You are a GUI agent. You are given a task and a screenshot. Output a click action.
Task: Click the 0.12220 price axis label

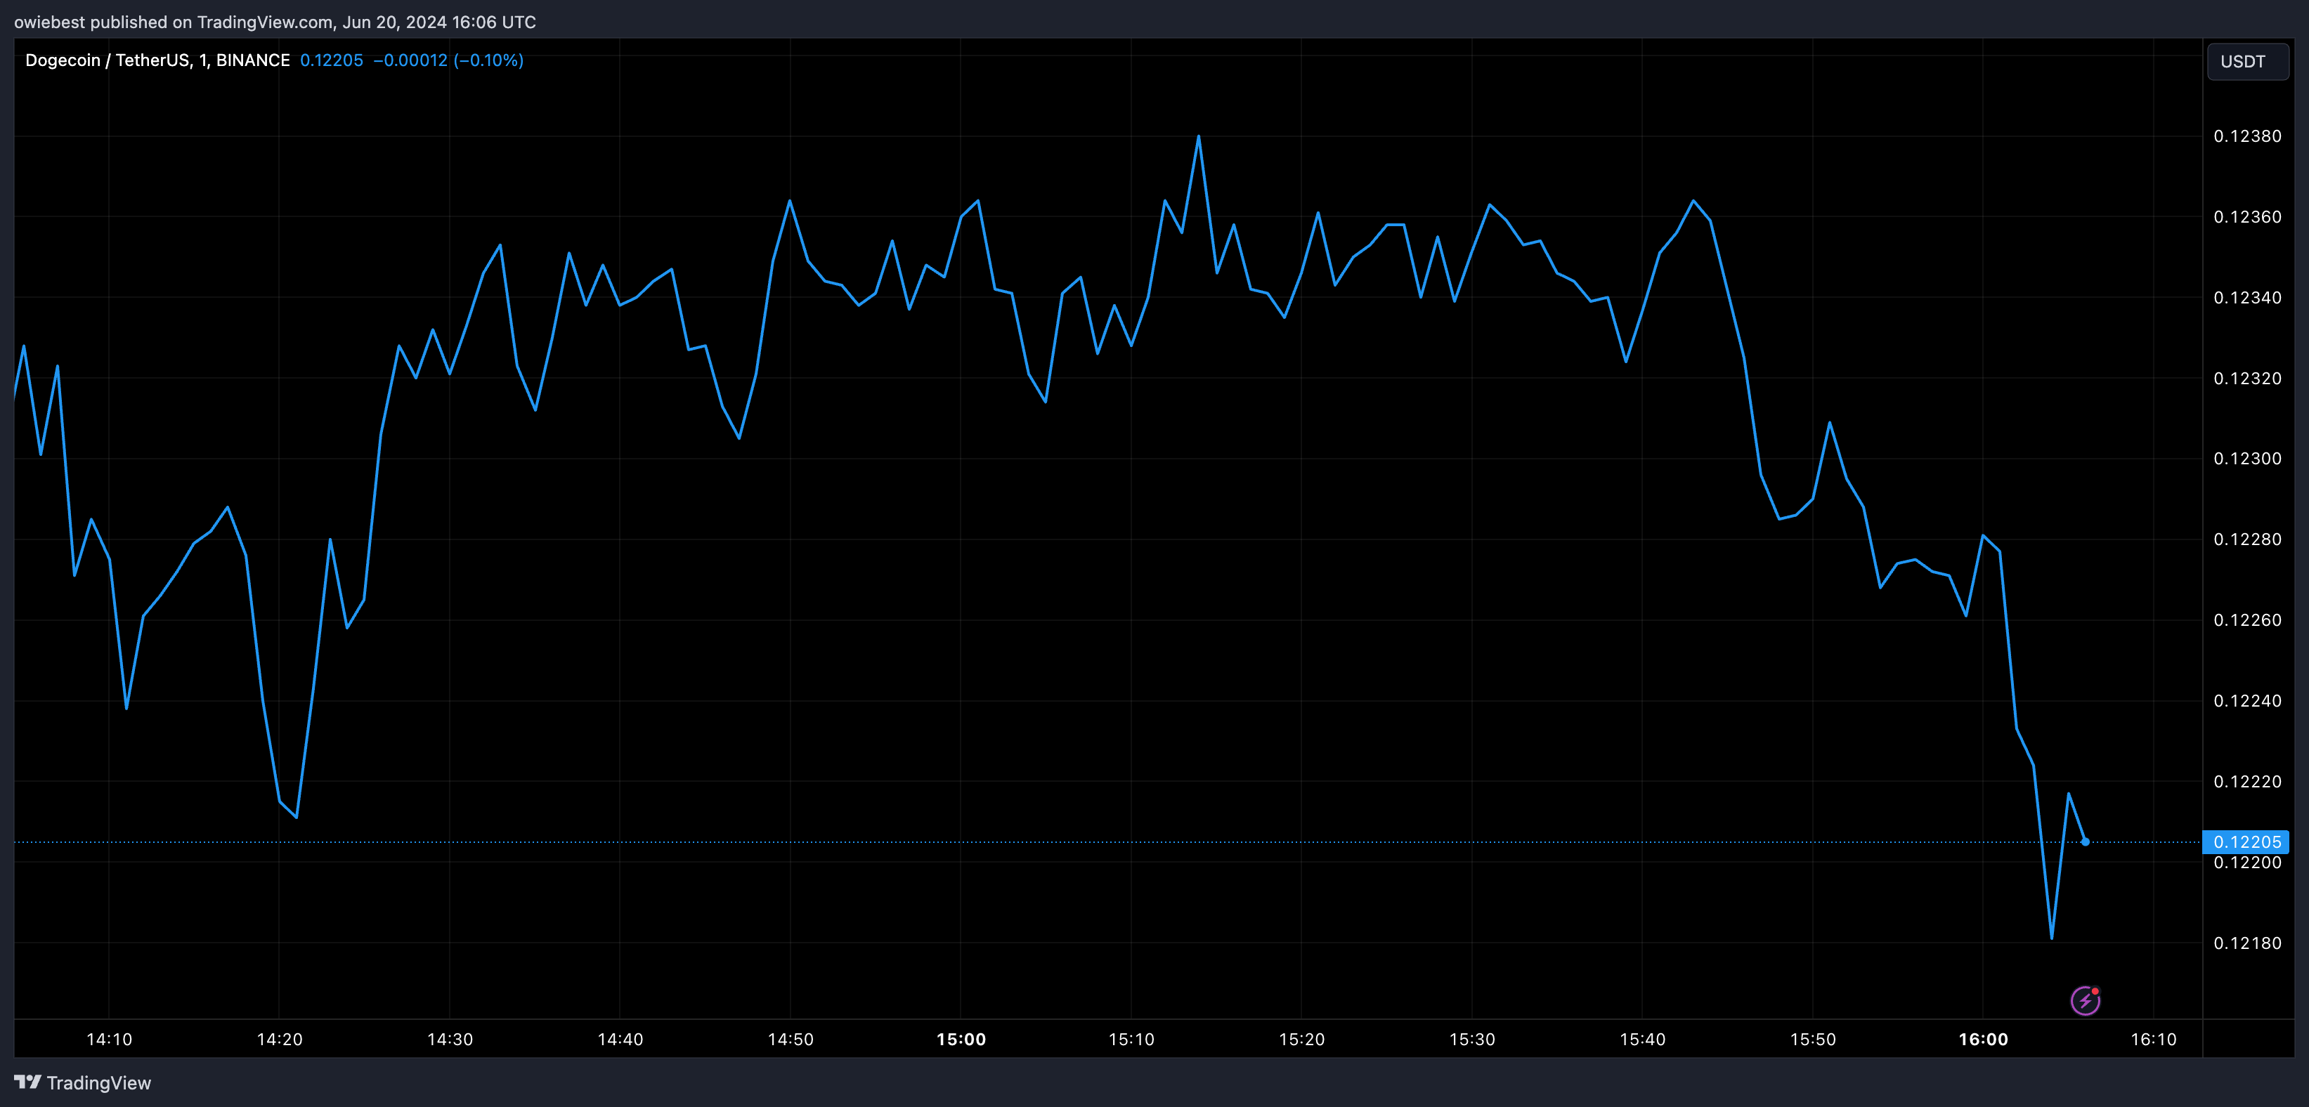2247,782
